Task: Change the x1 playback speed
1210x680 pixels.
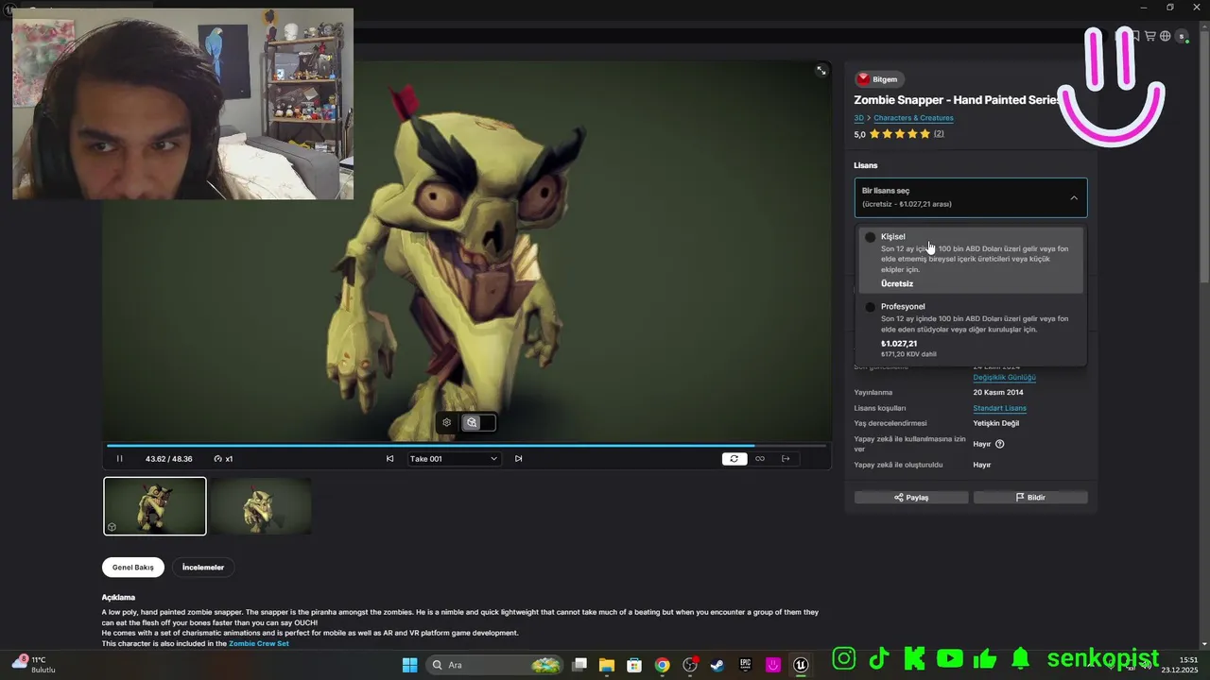Action: (x=224, y=459)
